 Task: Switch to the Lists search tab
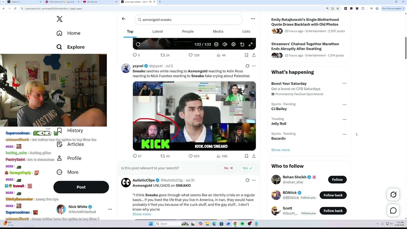pos(246,31)
